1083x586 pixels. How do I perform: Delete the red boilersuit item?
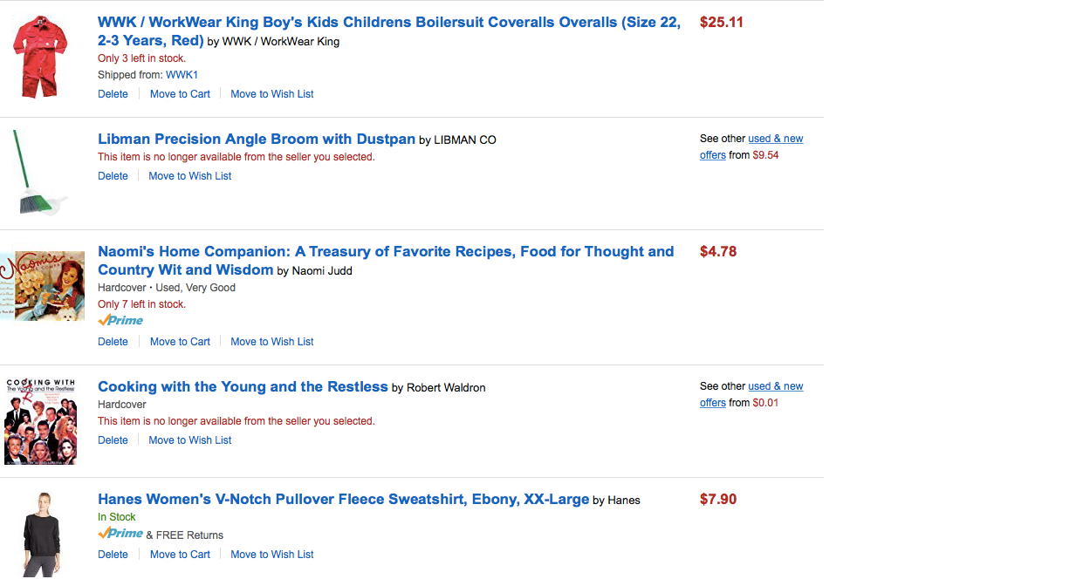113,94
